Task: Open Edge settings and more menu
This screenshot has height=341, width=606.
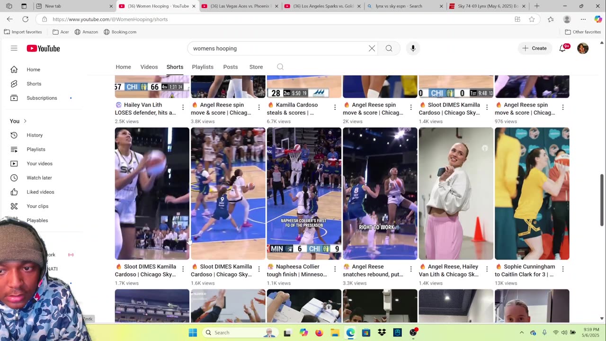Action: coord(583,19)
